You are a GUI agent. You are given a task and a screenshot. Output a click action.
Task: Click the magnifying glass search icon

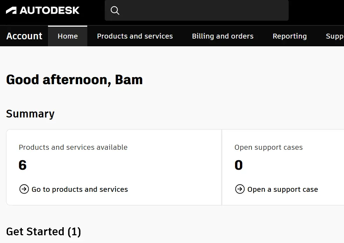(115, 10)
